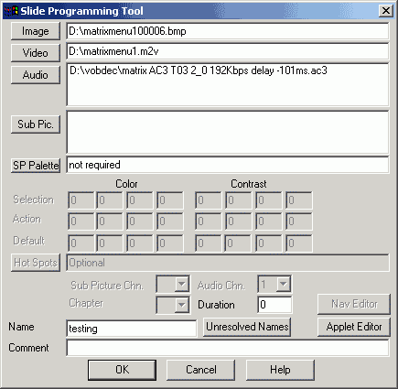This screenshot has width=398, height=389.
Task: Confirm the dialog with OK
Action: [x=122, y=370]
